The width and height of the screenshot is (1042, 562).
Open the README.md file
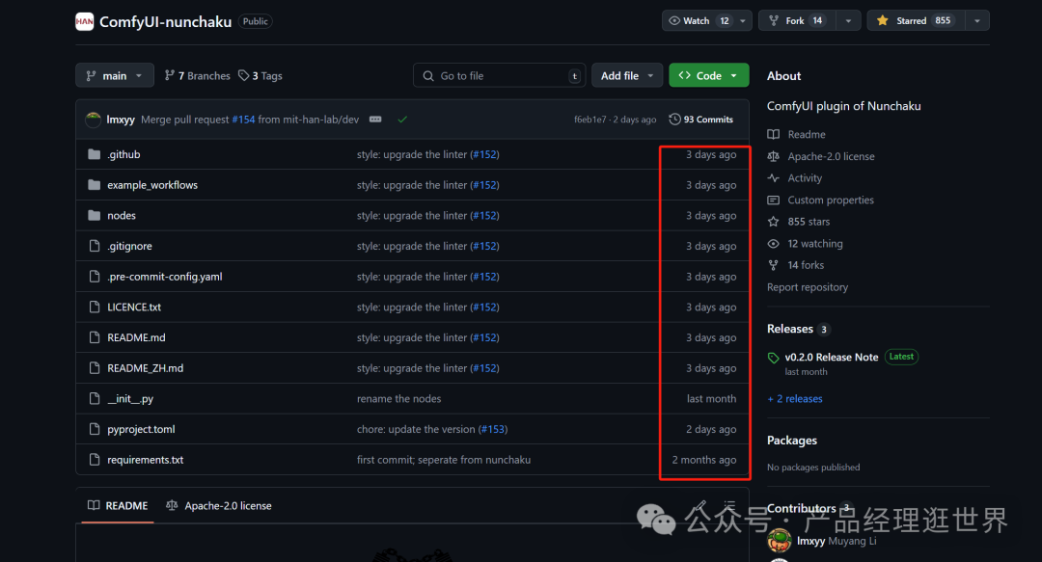(136, 337)
